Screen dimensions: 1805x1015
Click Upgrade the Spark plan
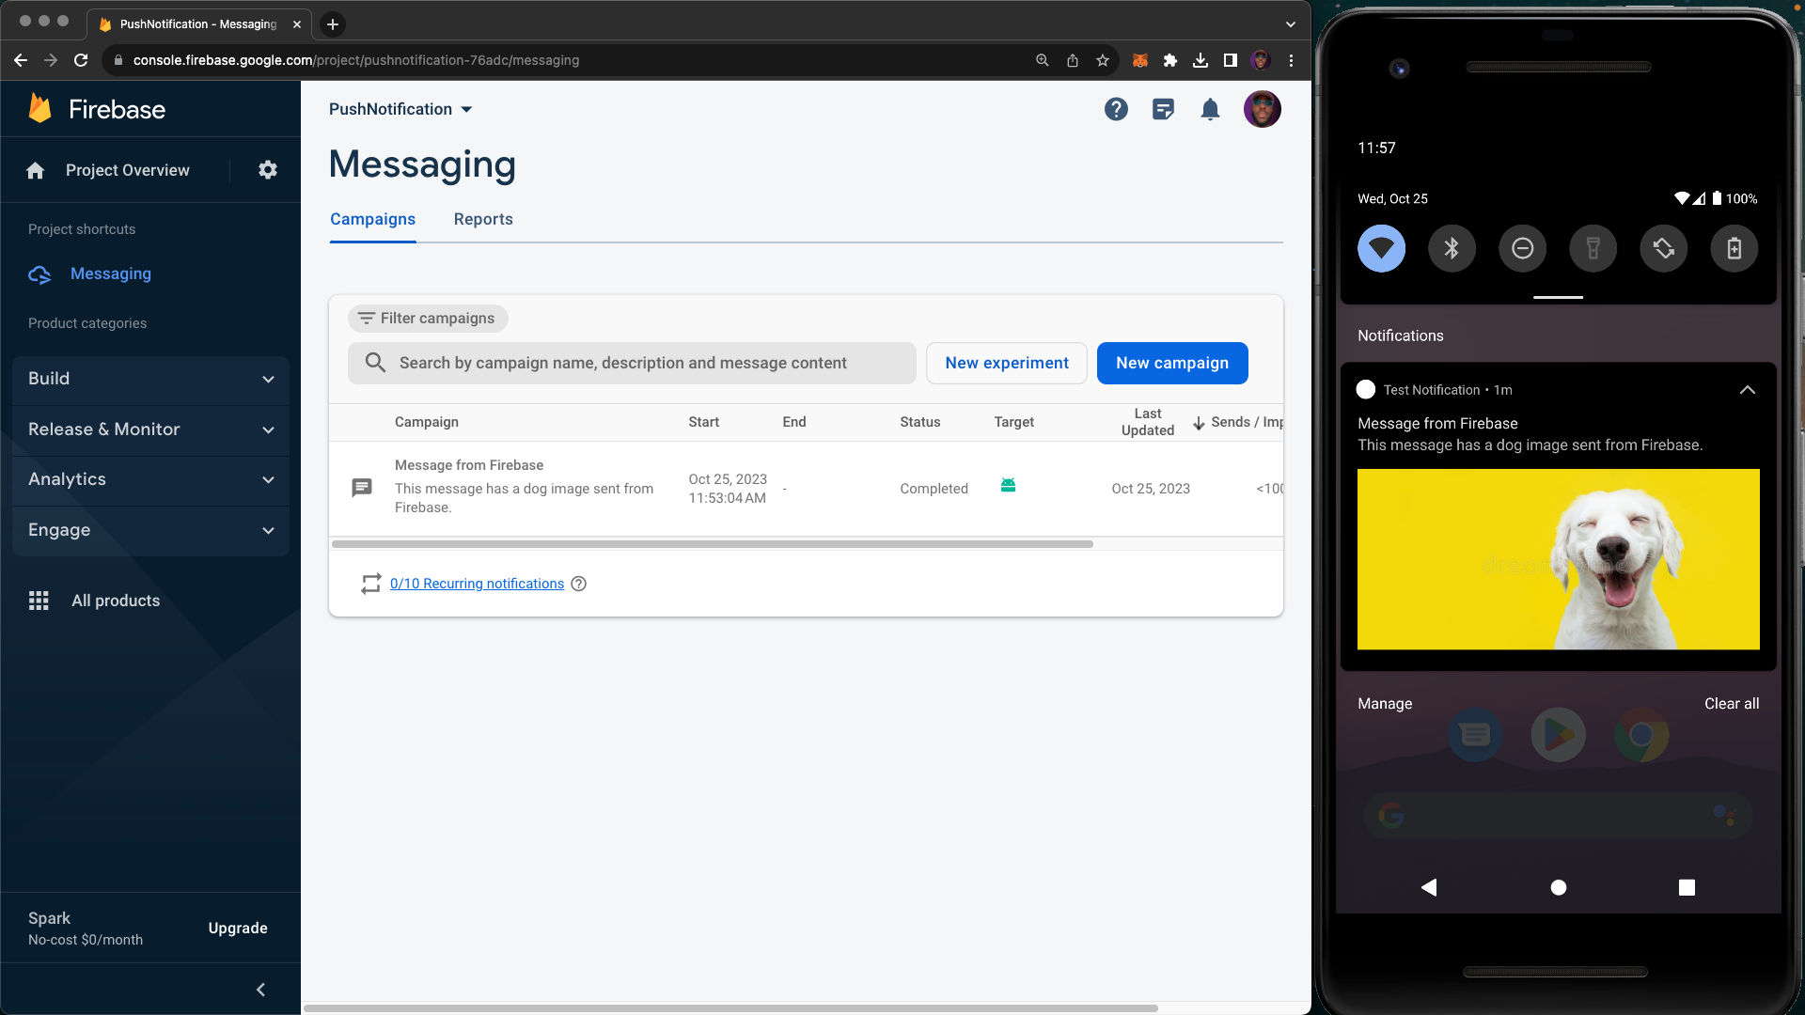coord(238,928)
